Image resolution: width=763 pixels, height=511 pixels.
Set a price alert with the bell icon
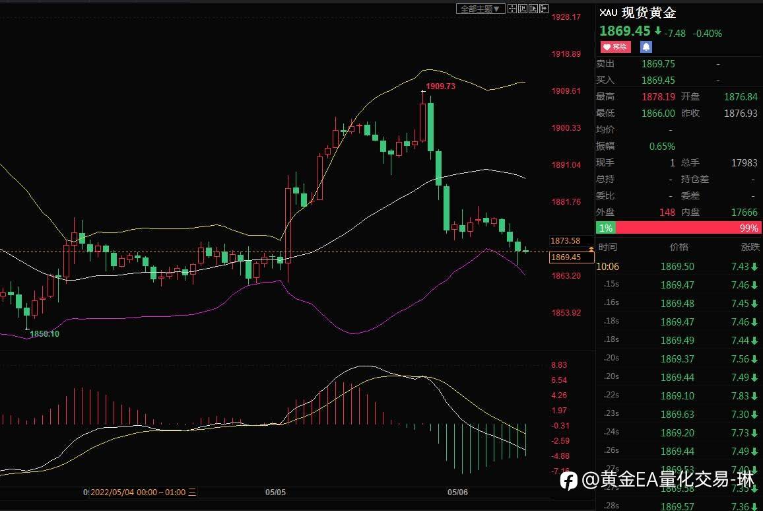646,47
